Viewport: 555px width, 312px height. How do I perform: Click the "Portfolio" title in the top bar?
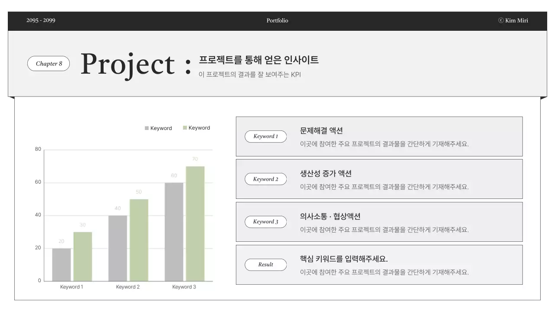click(x=277, y=20)
